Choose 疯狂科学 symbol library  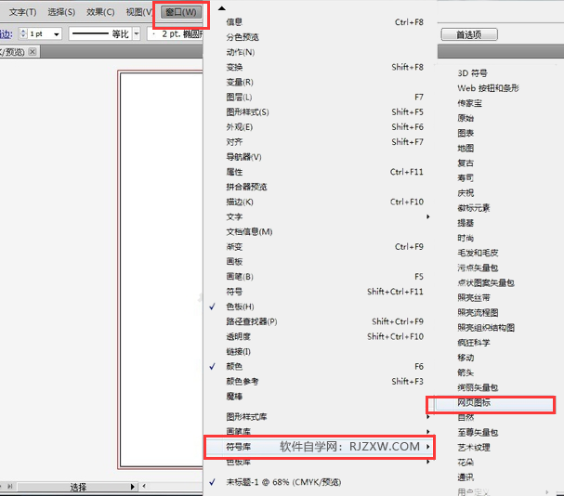click(474, 343)
